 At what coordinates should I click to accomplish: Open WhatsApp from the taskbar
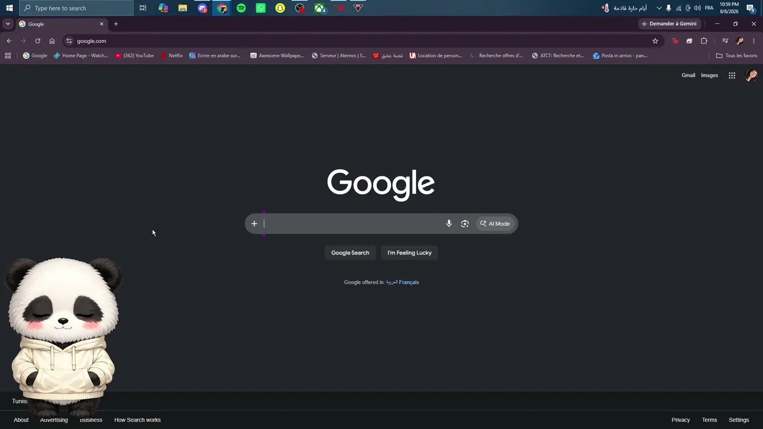coord(261,8)
